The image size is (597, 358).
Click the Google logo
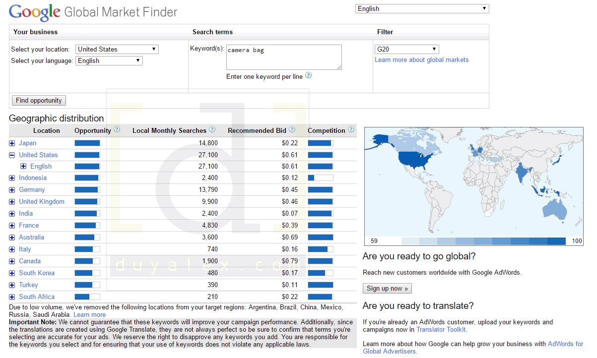(35, 12)
